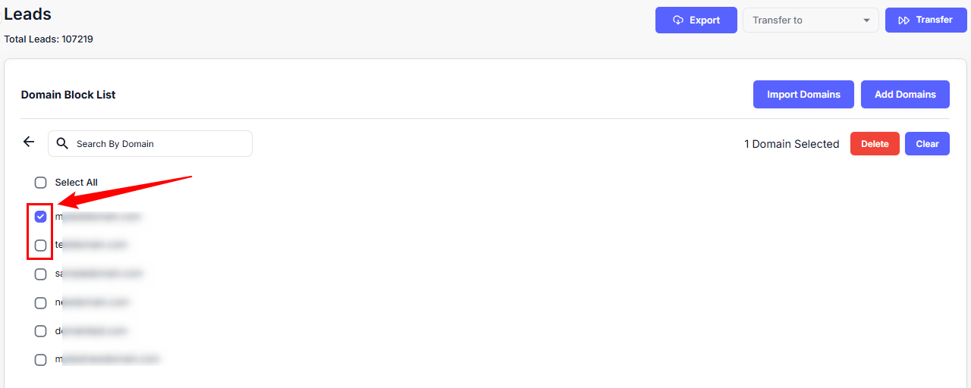
Task: Click the Import Domains button
Action: pyautogui.click(x=803, y=95)
